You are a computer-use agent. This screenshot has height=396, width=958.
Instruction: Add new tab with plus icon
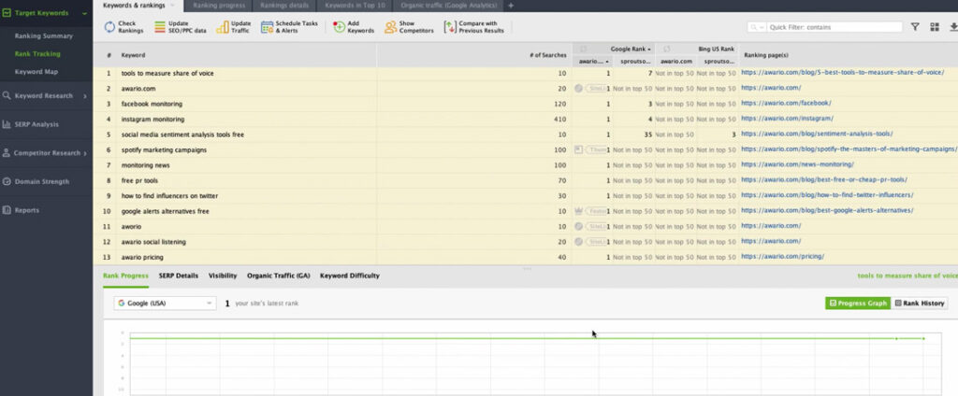tap(511, 6)
